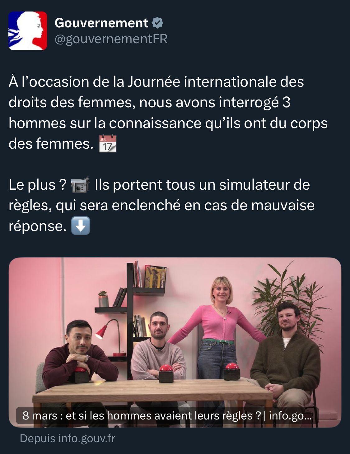
Task: Click the video camera emoji
Action: coord(80,185)
